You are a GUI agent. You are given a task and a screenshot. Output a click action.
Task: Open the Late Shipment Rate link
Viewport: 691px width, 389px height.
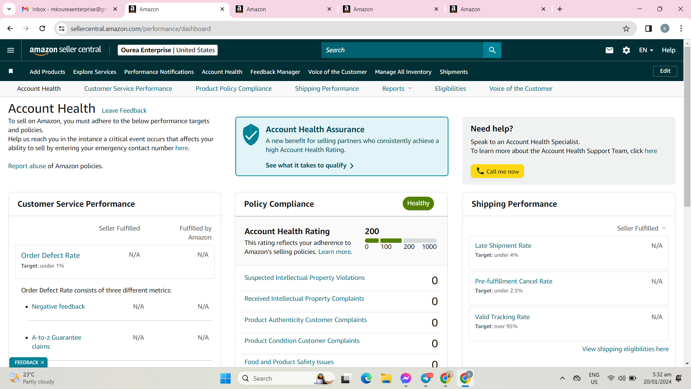[x=503, y=246]
